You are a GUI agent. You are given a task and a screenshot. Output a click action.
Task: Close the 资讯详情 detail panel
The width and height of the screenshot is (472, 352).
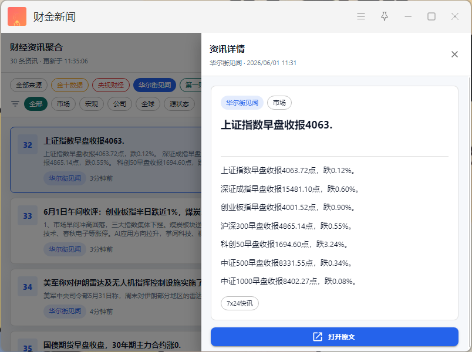(x=454, y=54)
